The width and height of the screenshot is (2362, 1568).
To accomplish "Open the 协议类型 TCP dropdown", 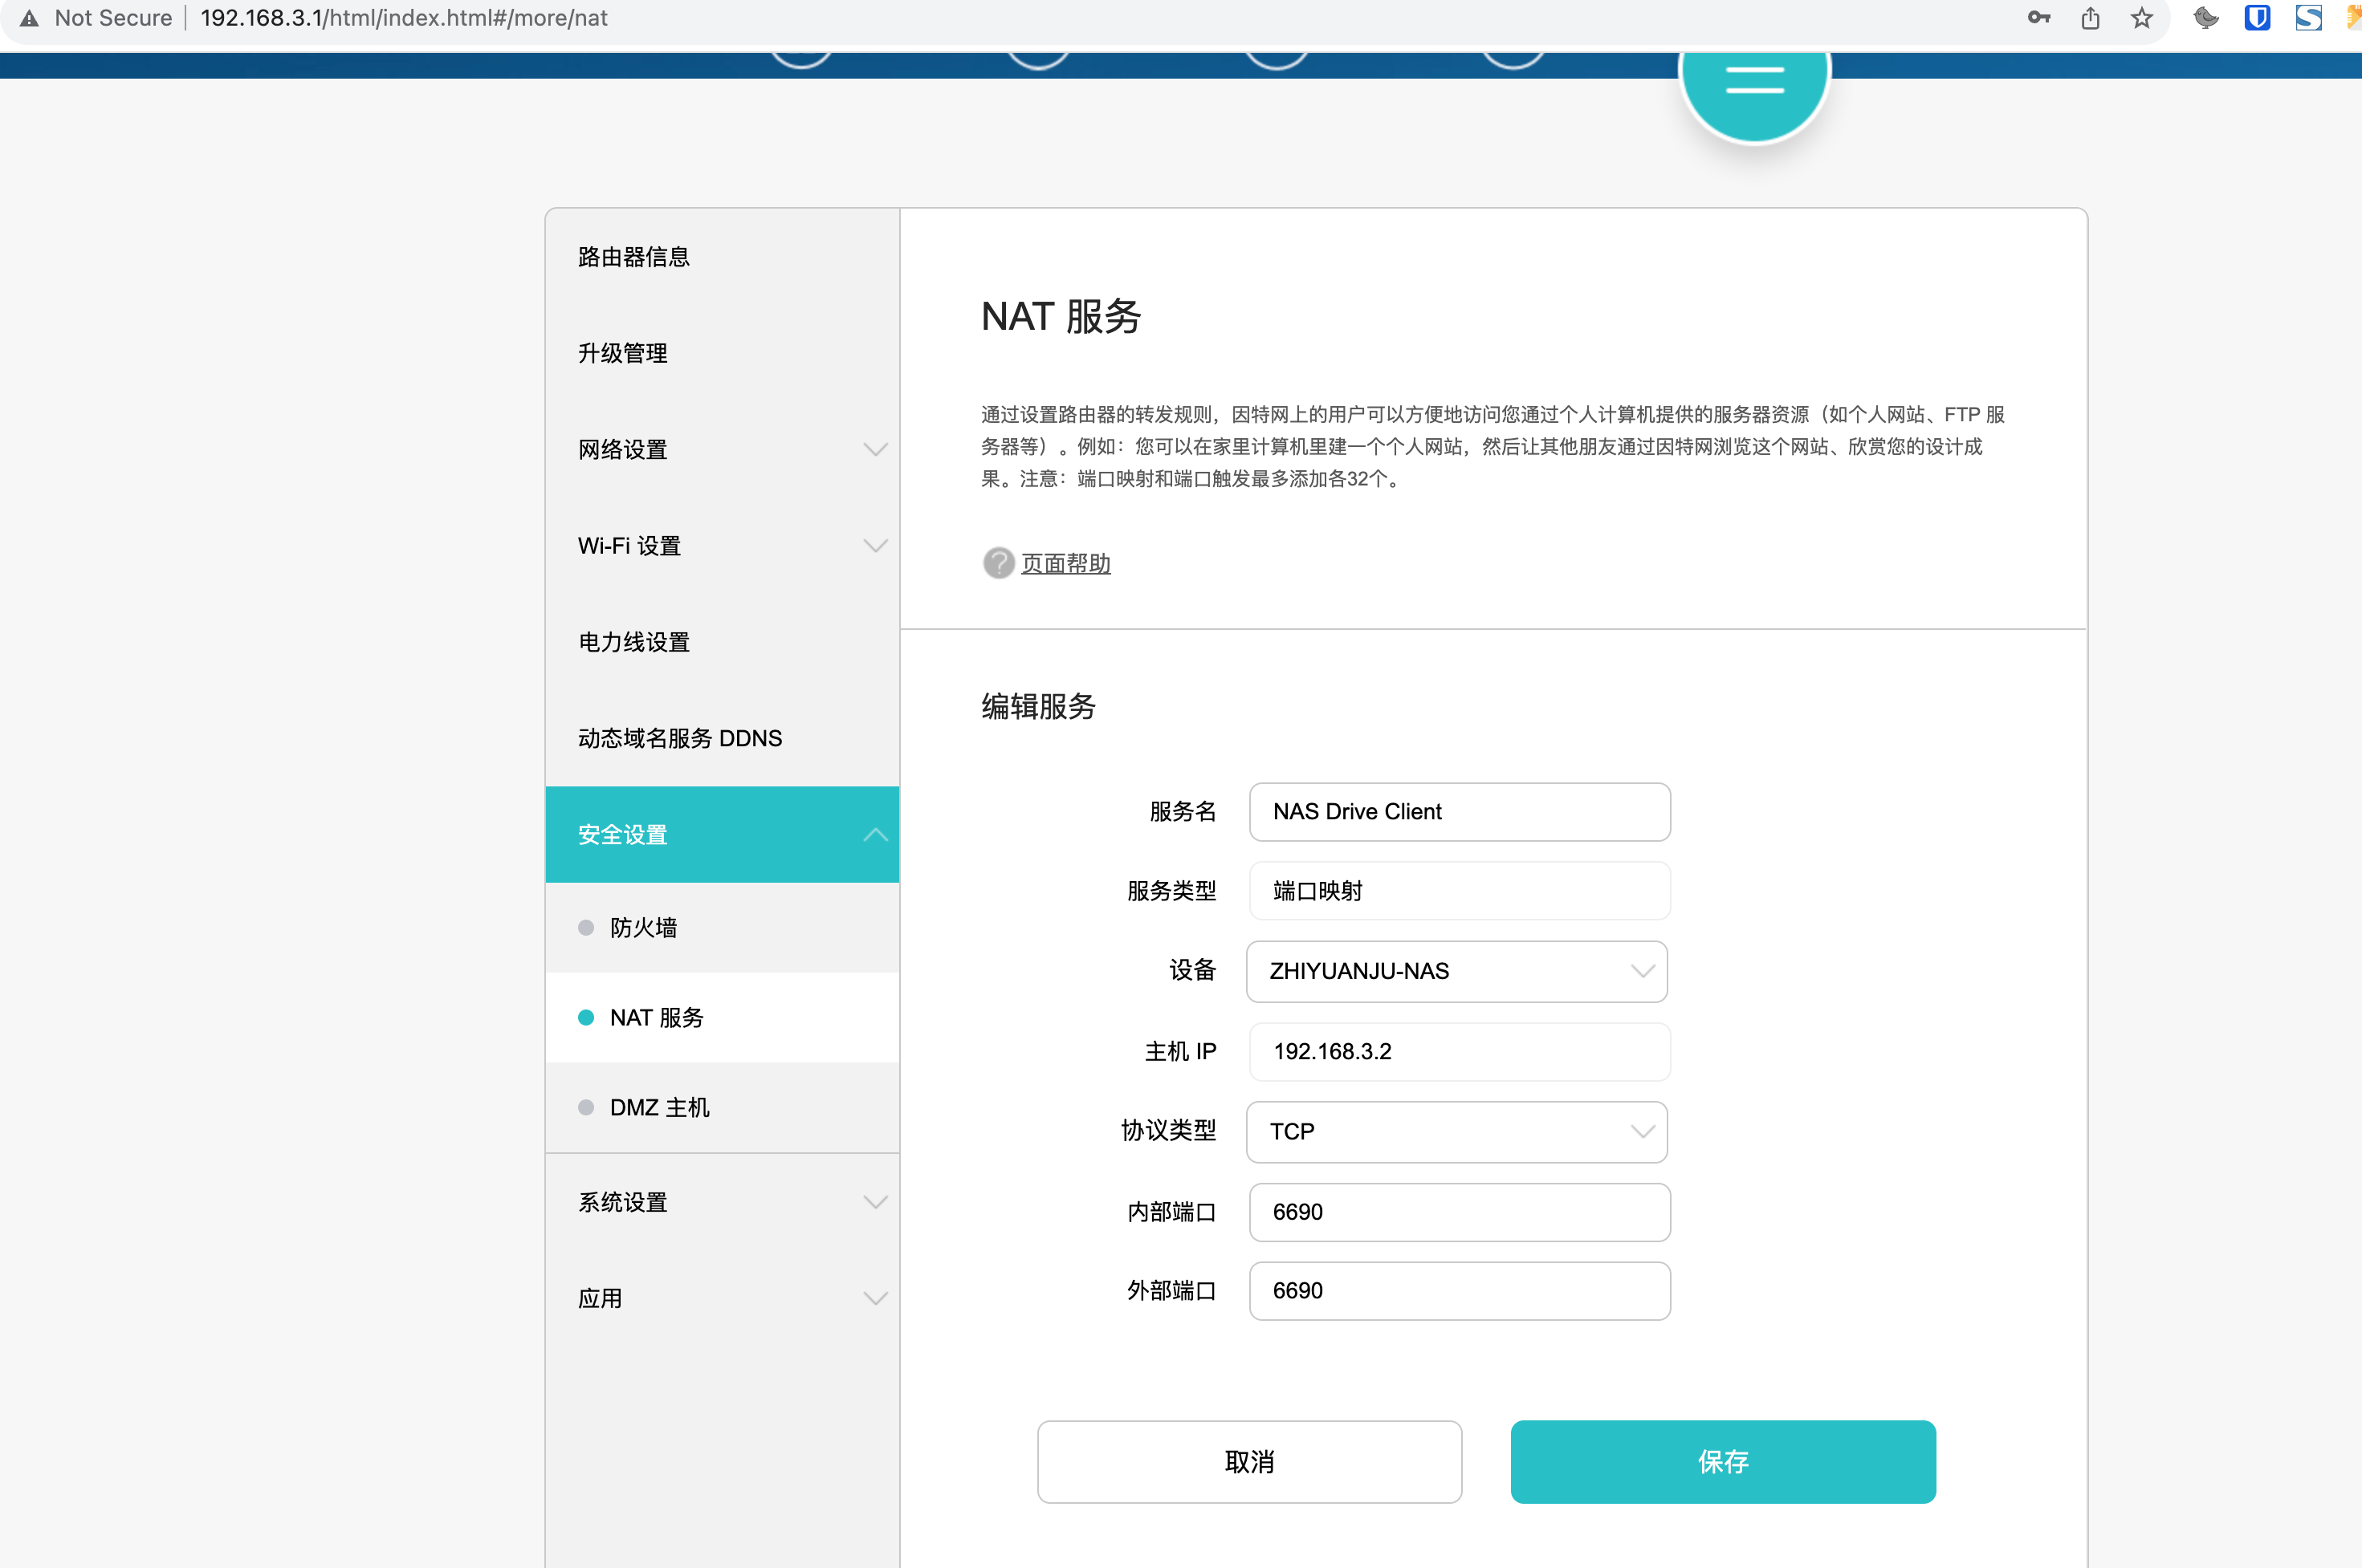I will pyautogui.click(x=1456, y=1131).
